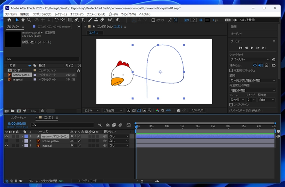Open the コンポジション(C) menu
285x187 pixels.
[42, 14]
